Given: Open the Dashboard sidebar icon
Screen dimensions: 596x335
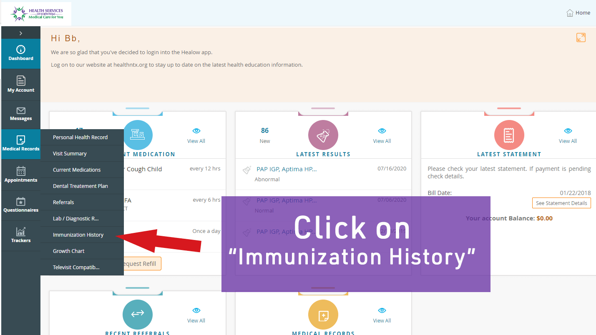Looking at the screenshot, I should [21, 50].
